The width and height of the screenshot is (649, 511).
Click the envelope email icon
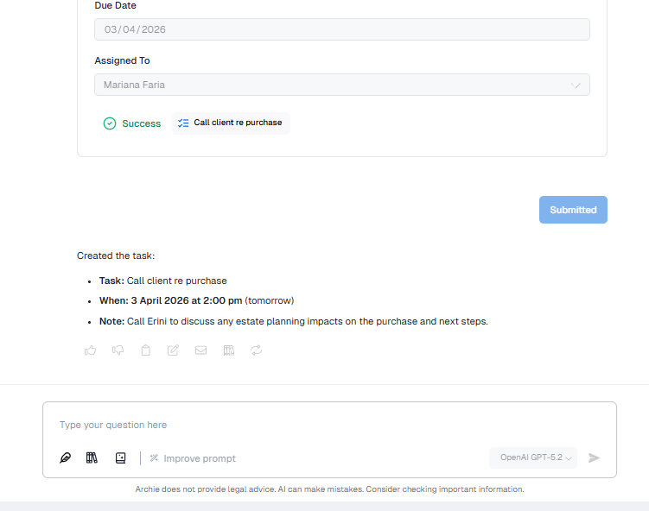click(x=200, y=350)
